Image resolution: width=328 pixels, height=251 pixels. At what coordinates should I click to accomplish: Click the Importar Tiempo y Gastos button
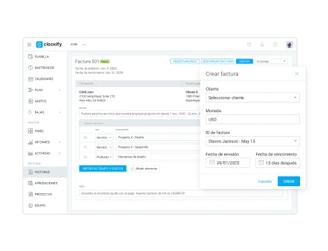coord(103,169)
